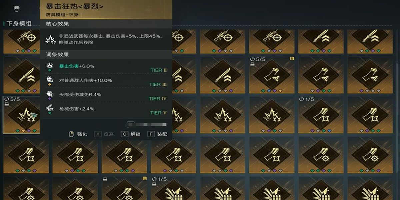Collapse the 词条效果 section header
The image size is (400, 200).
click(x=106, y=54)
